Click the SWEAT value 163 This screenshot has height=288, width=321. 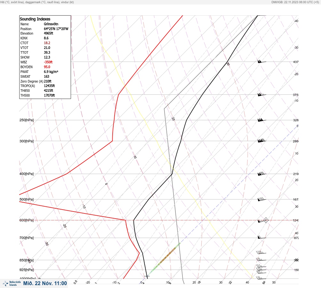click(x=46, y=76)
